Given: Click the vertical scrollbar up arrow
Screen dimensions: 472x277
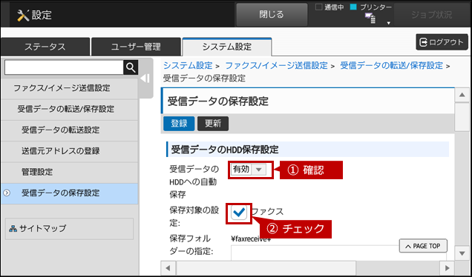Looking at the screenshot, I should click(462, 96).
